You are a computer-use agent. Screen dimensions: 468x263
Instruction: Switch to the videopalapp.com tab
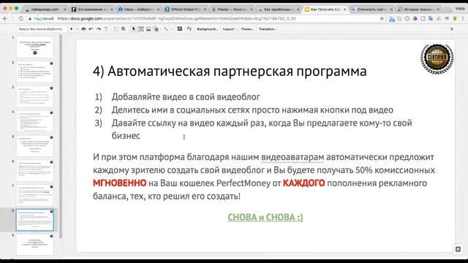click(45, 9)
